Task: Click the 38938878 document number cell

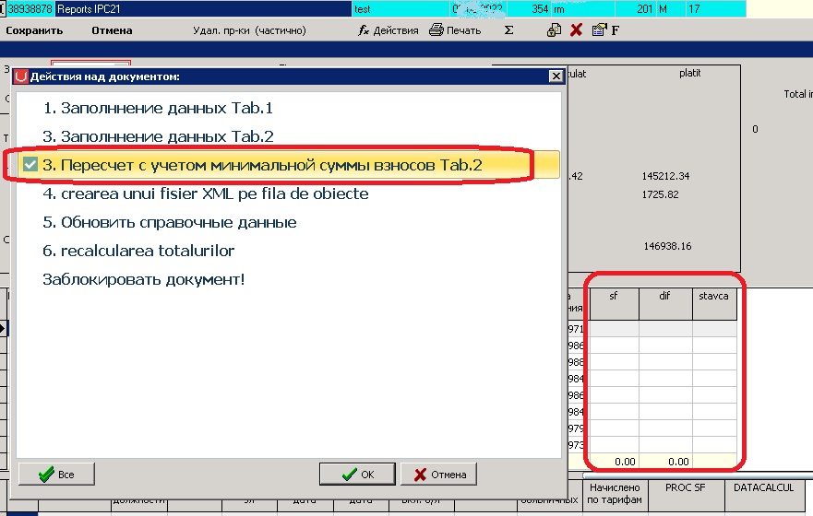Action: [x=30, y=9]
